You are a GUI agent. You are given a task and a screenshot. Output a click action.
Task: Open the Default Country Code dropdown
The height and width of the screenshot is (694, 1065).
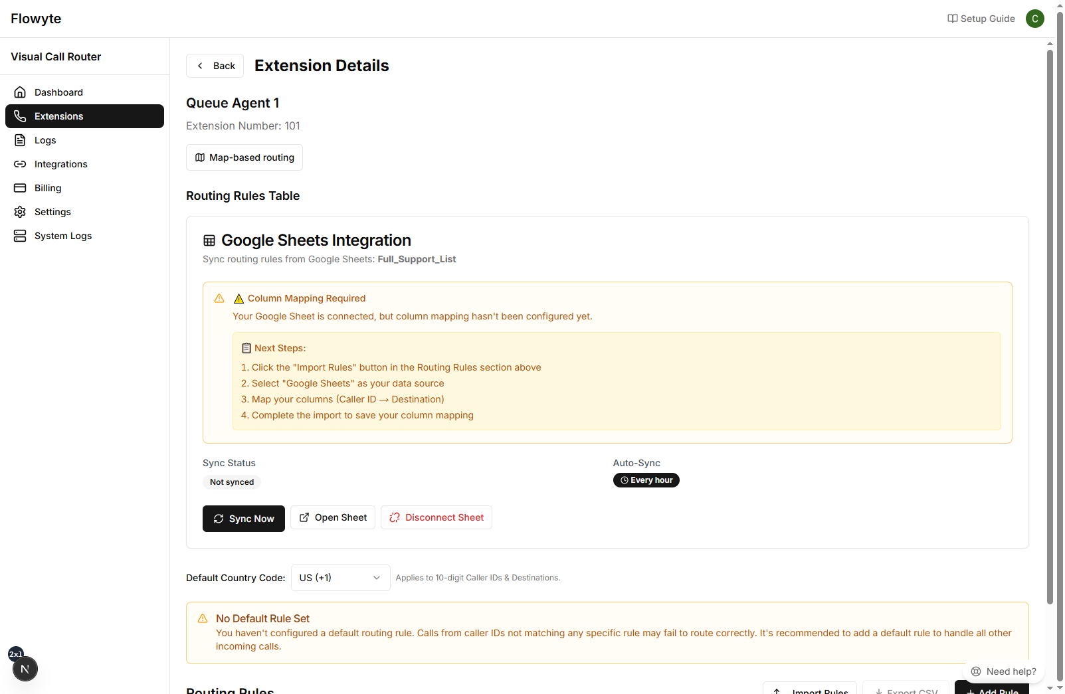pyautogui.click(x=339, y=578)
